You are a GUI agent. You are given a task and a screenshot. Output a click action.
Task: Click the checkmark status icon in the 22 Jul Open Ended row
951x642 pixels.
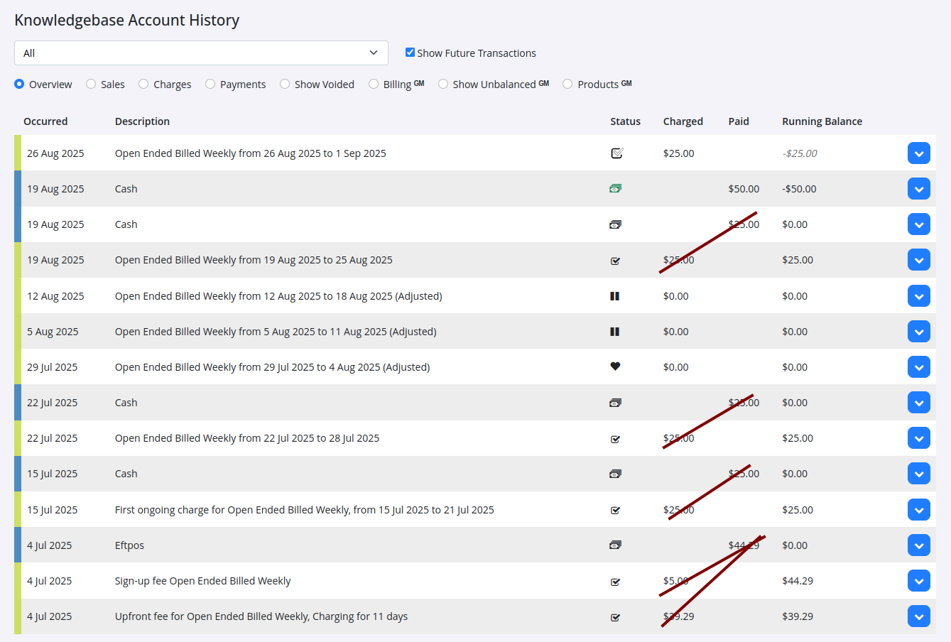pos(615,438)
